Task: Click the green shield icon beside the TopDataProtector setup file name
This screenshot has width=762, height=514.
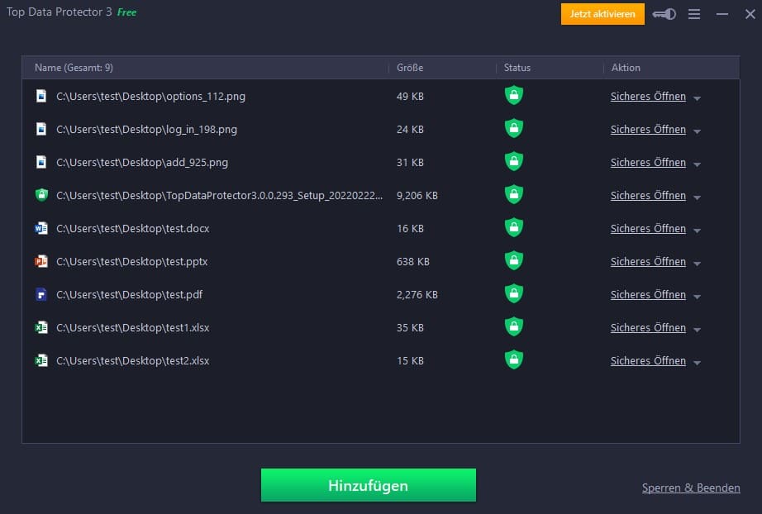Action: tap(42, 195)
